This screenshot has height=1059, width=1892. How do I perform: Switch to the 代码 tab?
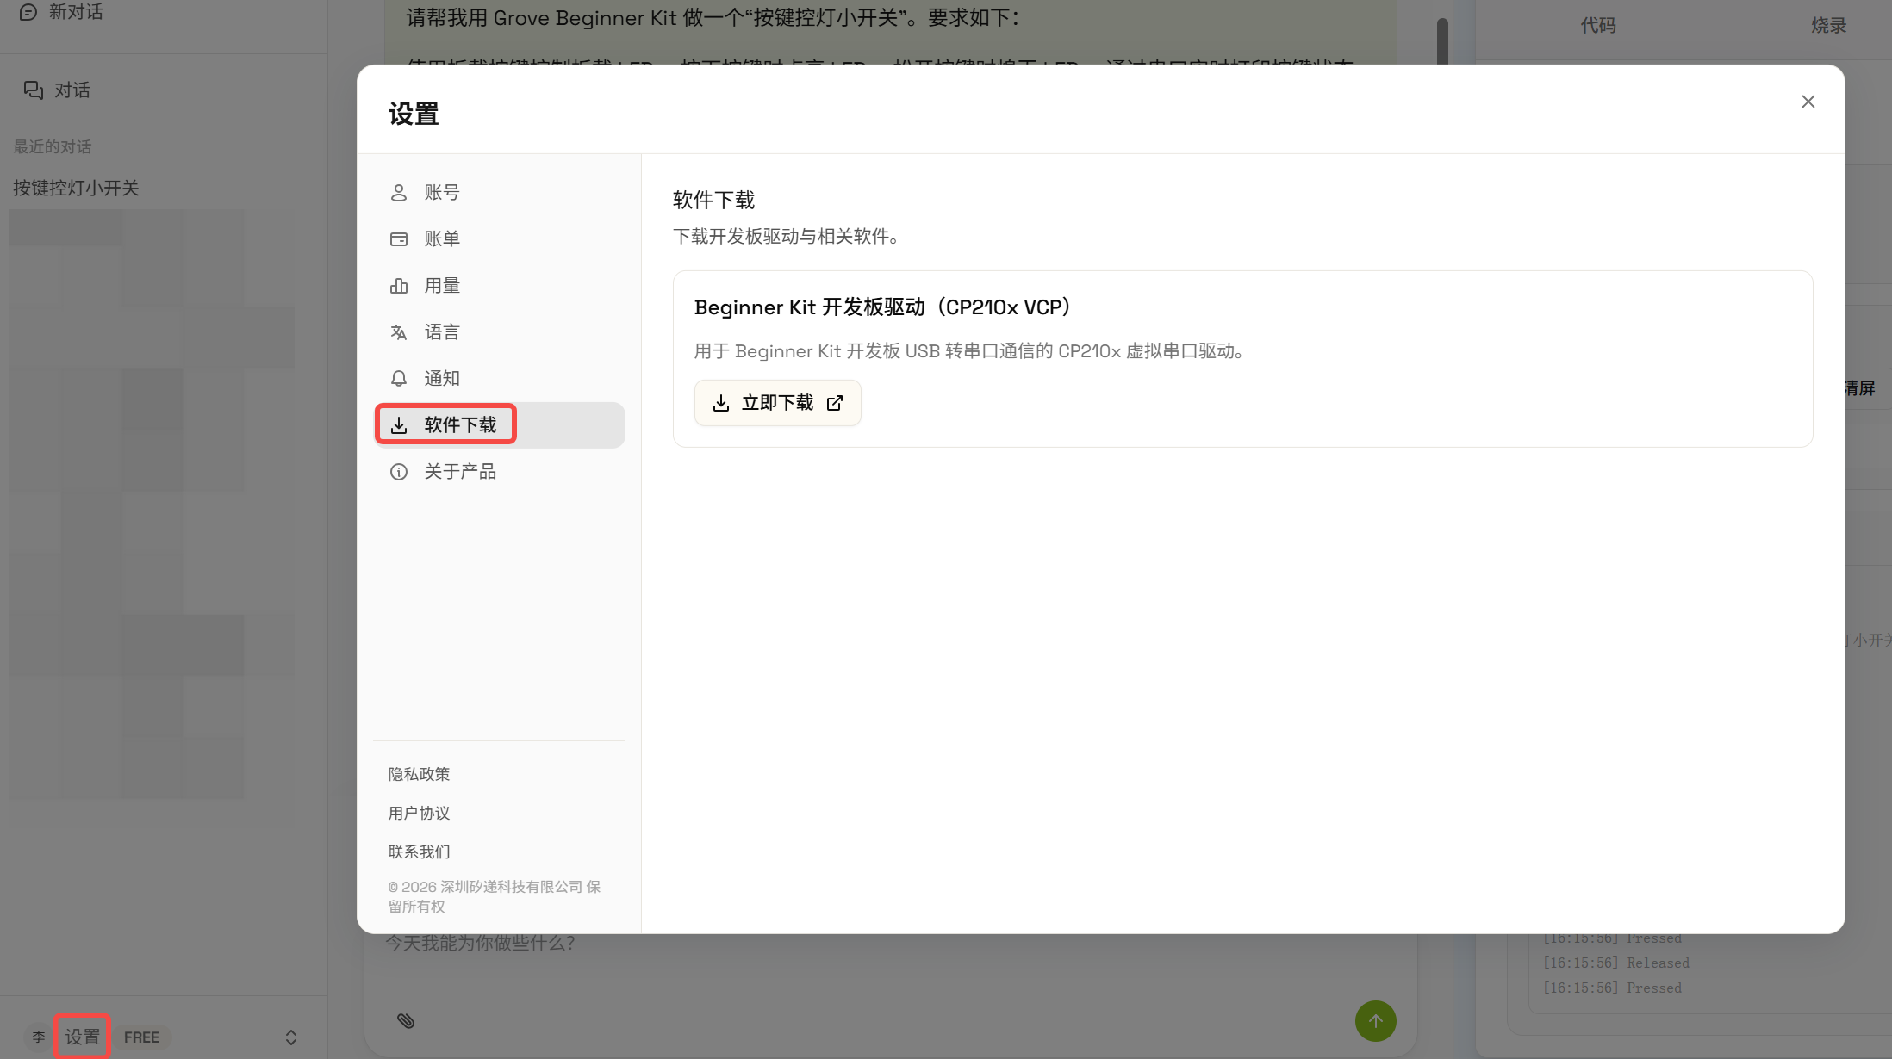click(1598, 26)
